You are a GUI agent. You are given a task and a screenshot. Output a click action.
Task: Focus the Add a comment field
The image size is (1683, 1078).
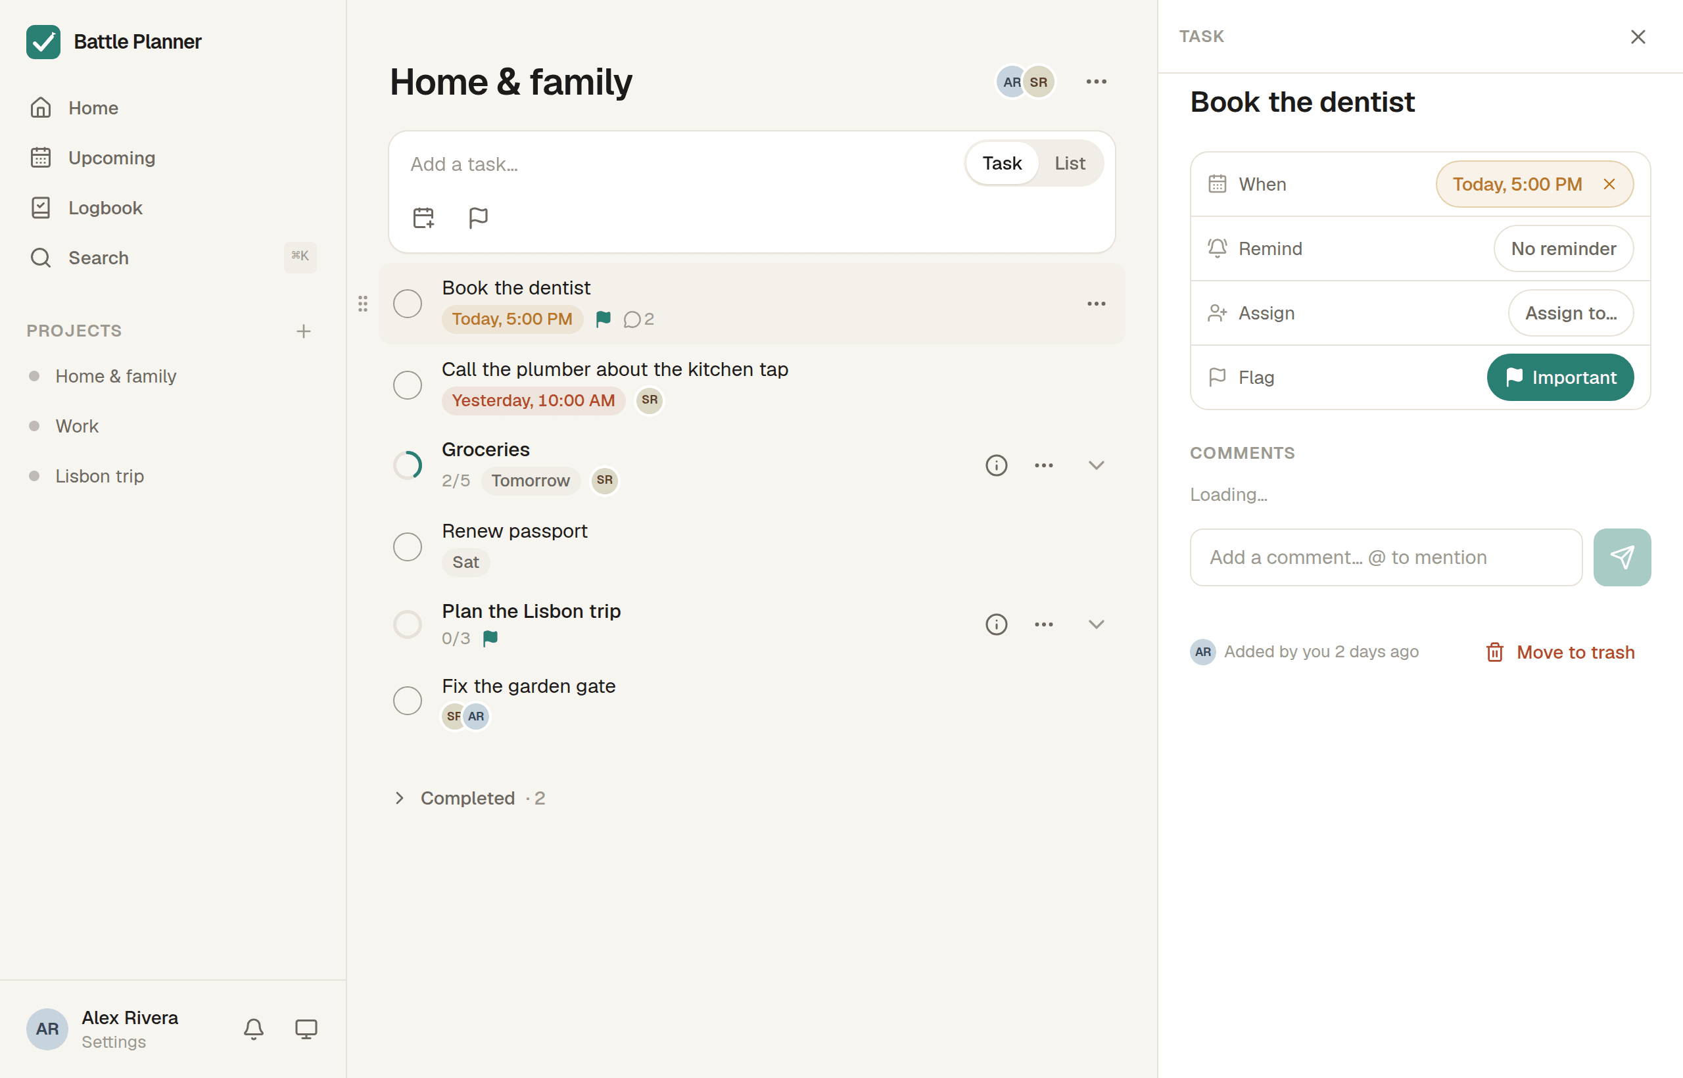click(1385, 557)
